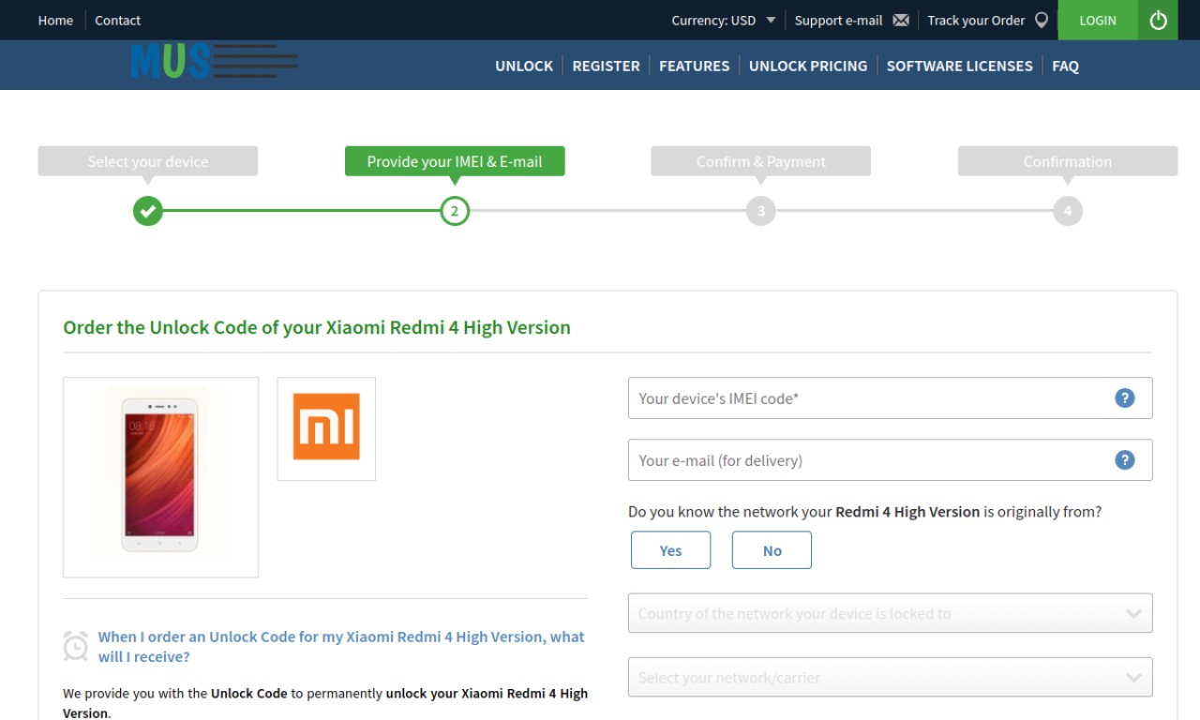This screenshot has height=720, width=1200.
Task: Click the Contact link
Action: pyautogui.click(x=117, y=21)
